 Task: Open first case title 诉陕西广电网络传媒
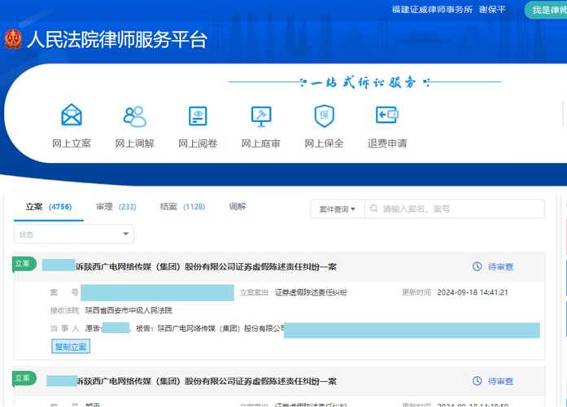coord(206,267)
